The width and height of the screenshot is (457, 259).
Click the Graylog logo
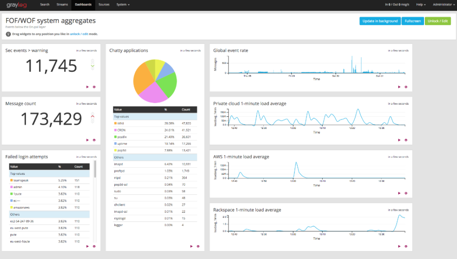(x=16, y=5)
